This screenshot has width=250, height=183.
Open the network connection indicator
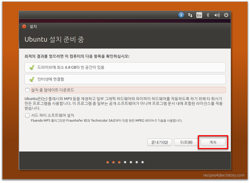[x=190, y=15]
